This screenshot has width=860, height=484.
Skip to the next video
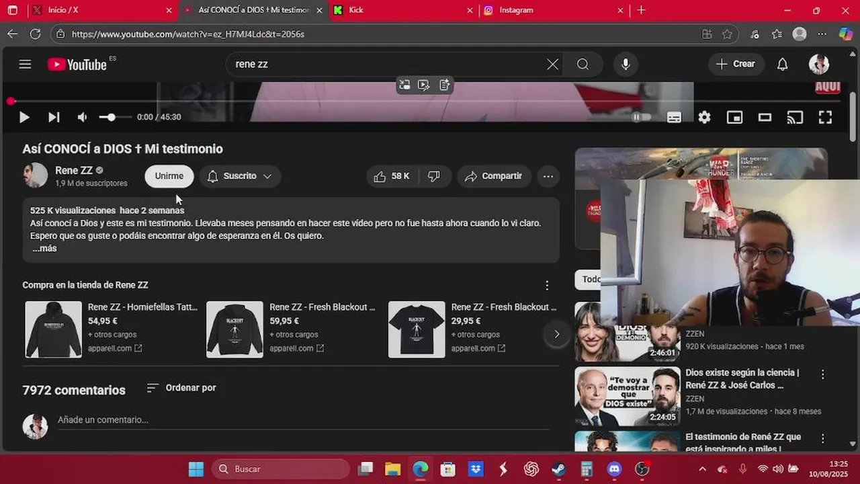tap(54, 117)
